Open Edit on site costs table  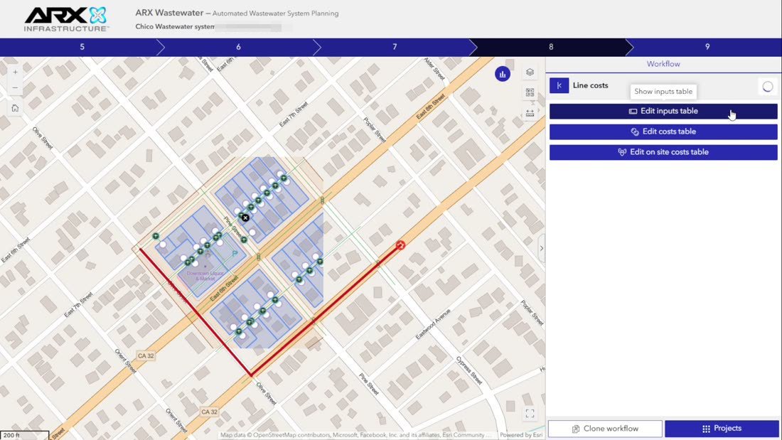[663, 152]
